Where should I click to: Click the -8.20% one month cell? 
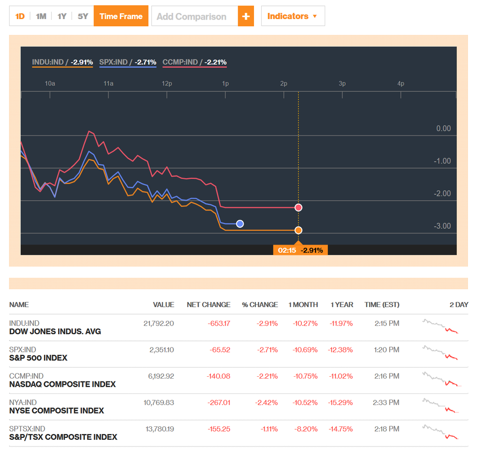(306, 429)
